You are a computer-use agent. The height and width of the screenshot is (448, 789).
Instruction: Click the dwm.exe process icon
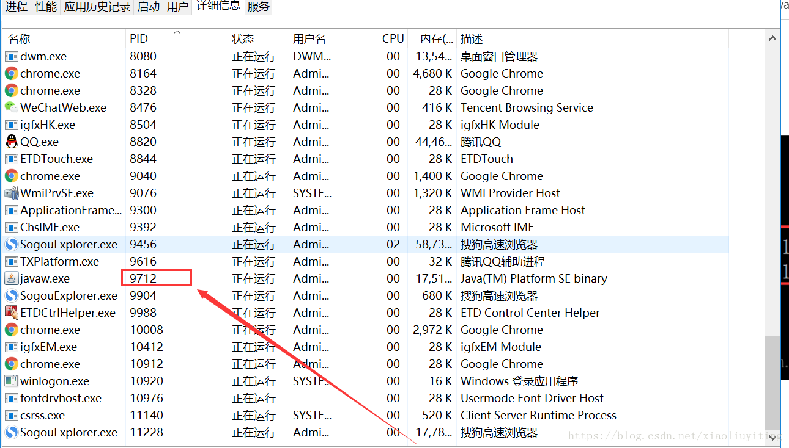pos(11,56)
